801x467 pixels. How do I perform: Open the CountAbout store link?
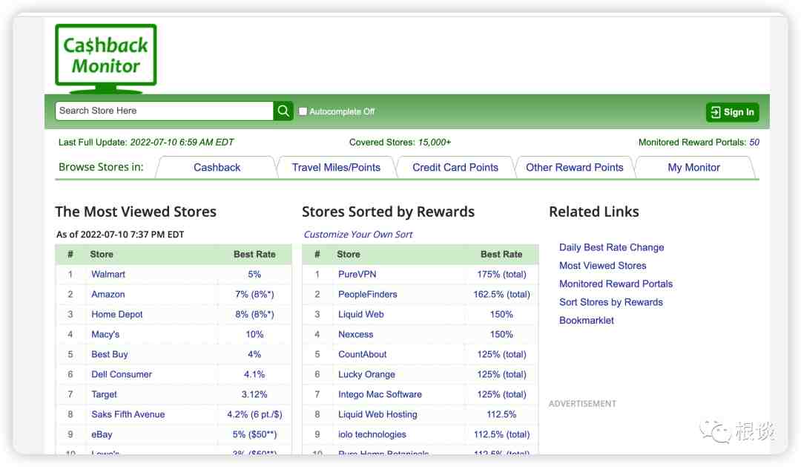coord(362,354)
